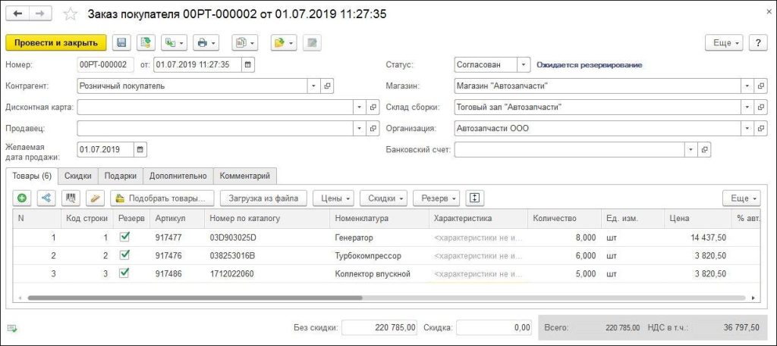Navigate back with the left arrow
The height and width of the screenshot is (346, 777).
pyautogui.click(x=18, y=14)
